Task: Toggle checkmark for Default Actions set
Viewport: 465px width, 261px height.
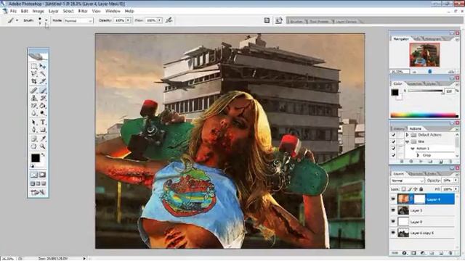Action: pyautogui.click(x=393, y=135)
